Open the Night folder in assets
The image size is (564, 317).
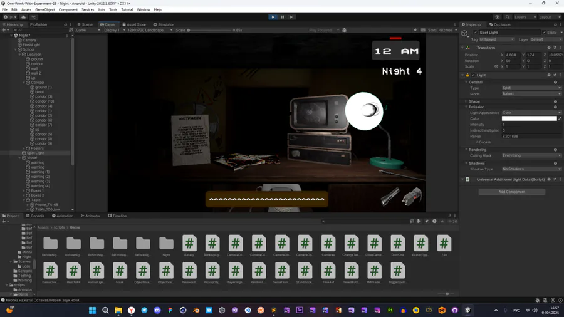coord(166,246)
